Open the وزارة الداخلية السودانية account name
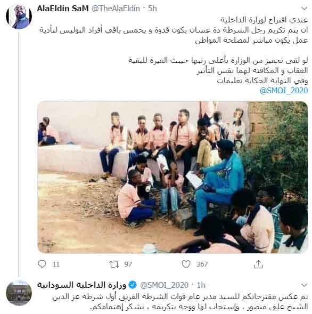This screenshot has width=312, height=314. tap(82, 285)
